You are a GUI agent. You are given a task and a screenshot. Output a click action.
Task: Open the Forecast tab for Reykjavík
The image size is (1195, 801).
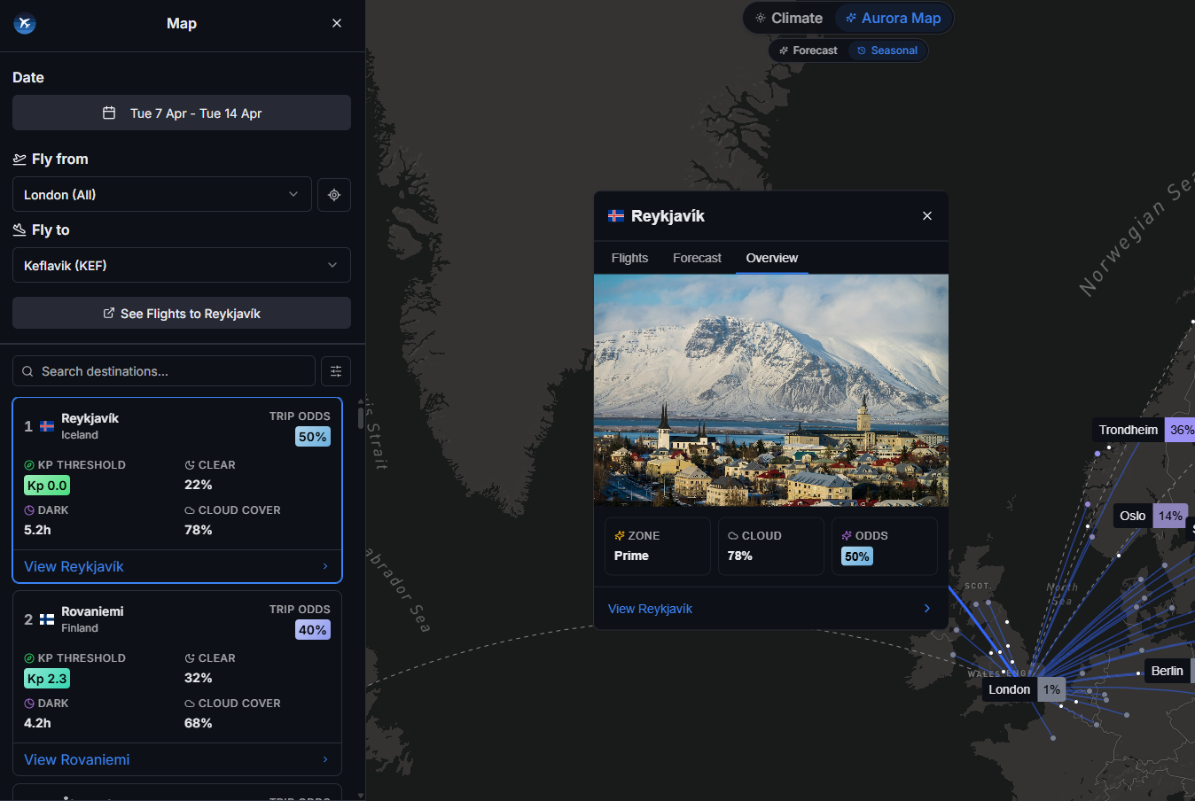tap(697, 257)
